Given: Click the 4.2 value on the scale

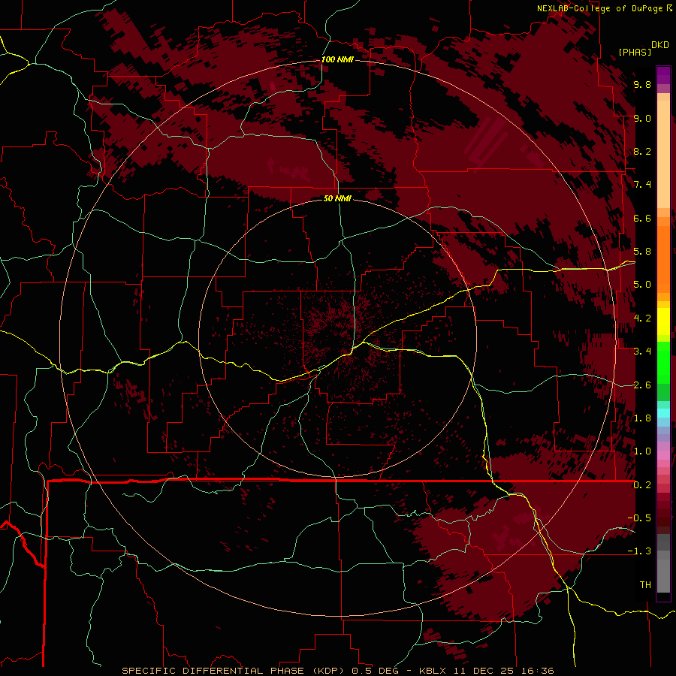Looking at the screenshot, I should 642,318.
